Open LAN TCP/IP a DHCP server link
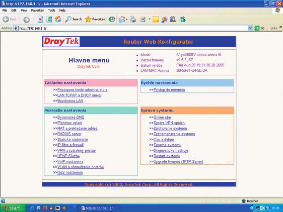The height and width of the screenshot is (212, 283). 80,95
